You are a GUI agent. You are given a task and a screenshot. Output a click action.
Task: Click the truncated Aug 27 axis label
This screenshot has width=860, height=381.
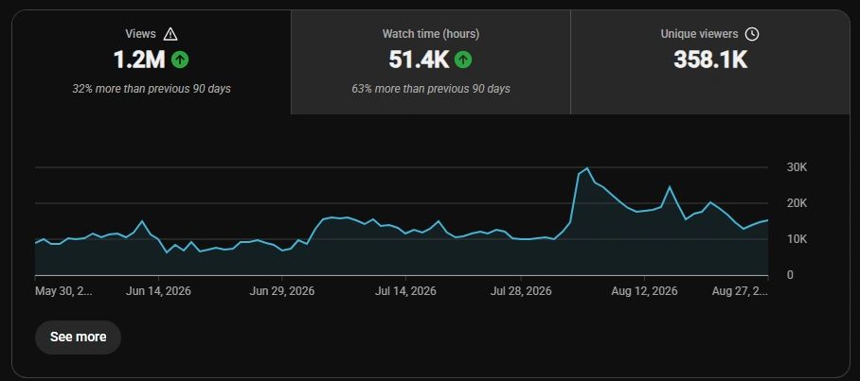(740, 291)
